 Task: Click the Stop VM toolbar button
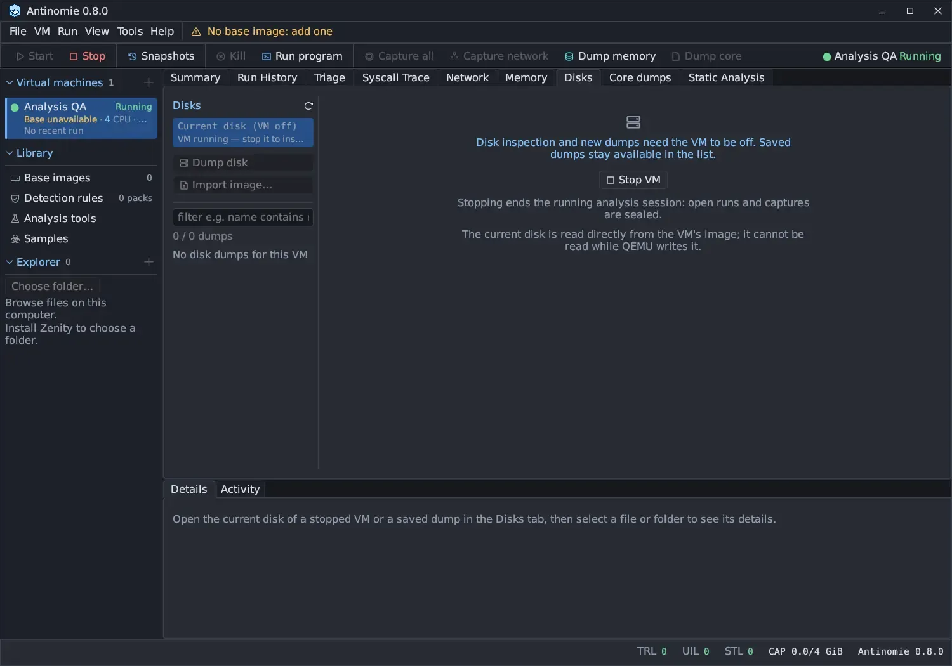click(88, 56)
